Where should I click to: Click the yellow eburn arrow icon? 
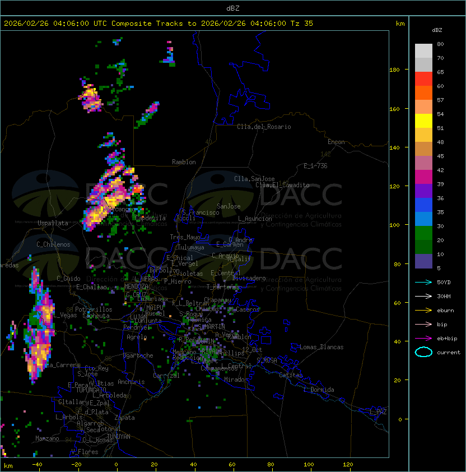pos(423,311)
